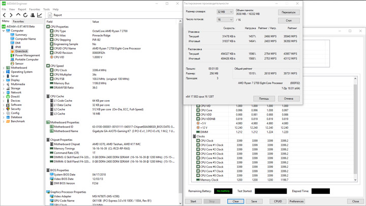This screenshot has height=206, width=366.
Task: Click the Стоп button in 7-Zip benchmark
Action: [289, 20]
